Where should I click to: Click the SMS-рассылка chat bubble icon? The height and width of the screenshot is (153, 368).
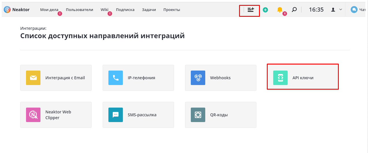point(116,115)
